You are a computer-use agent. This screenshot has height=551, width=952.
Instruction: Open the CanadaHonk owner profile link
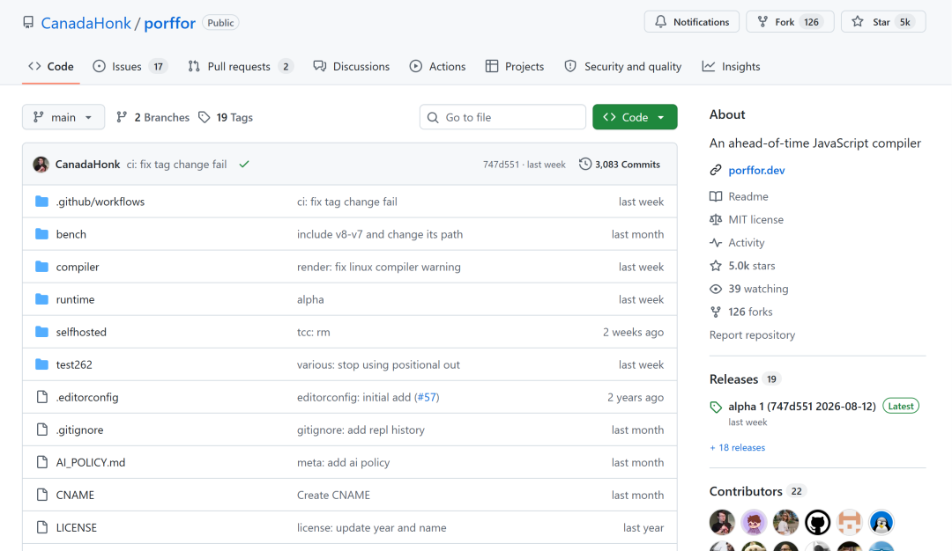(x=86, y=23)
